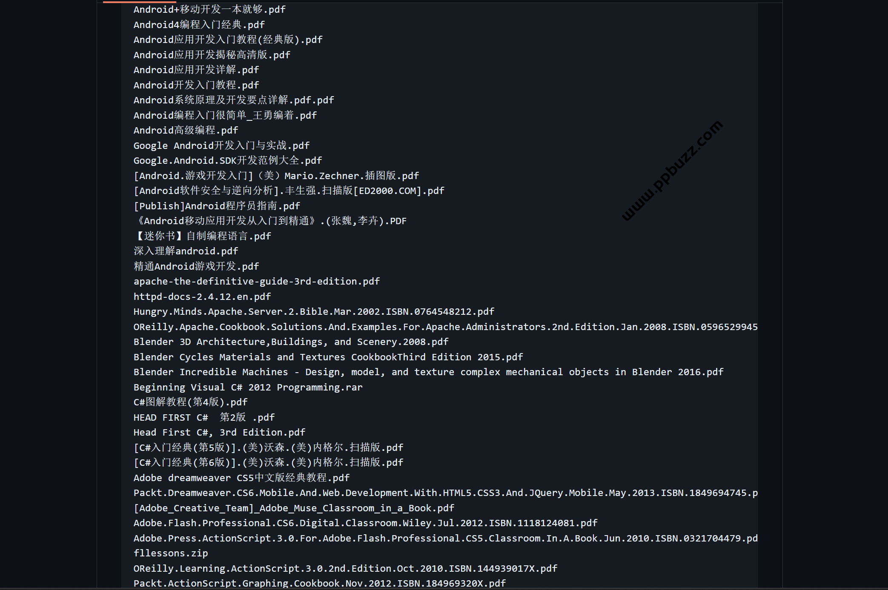Viewport: 888px width, 590px height.
Task: Click Android高级编程 PDF file
Action: pos(182,130)
